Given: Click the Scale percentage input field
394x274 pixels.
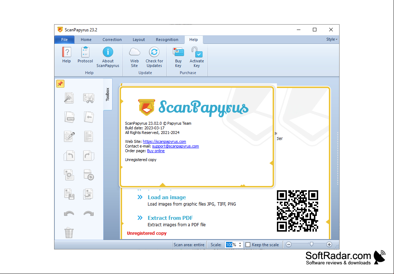Looking at the screenshot, I should pyautogui.click(x=231, y=244).
